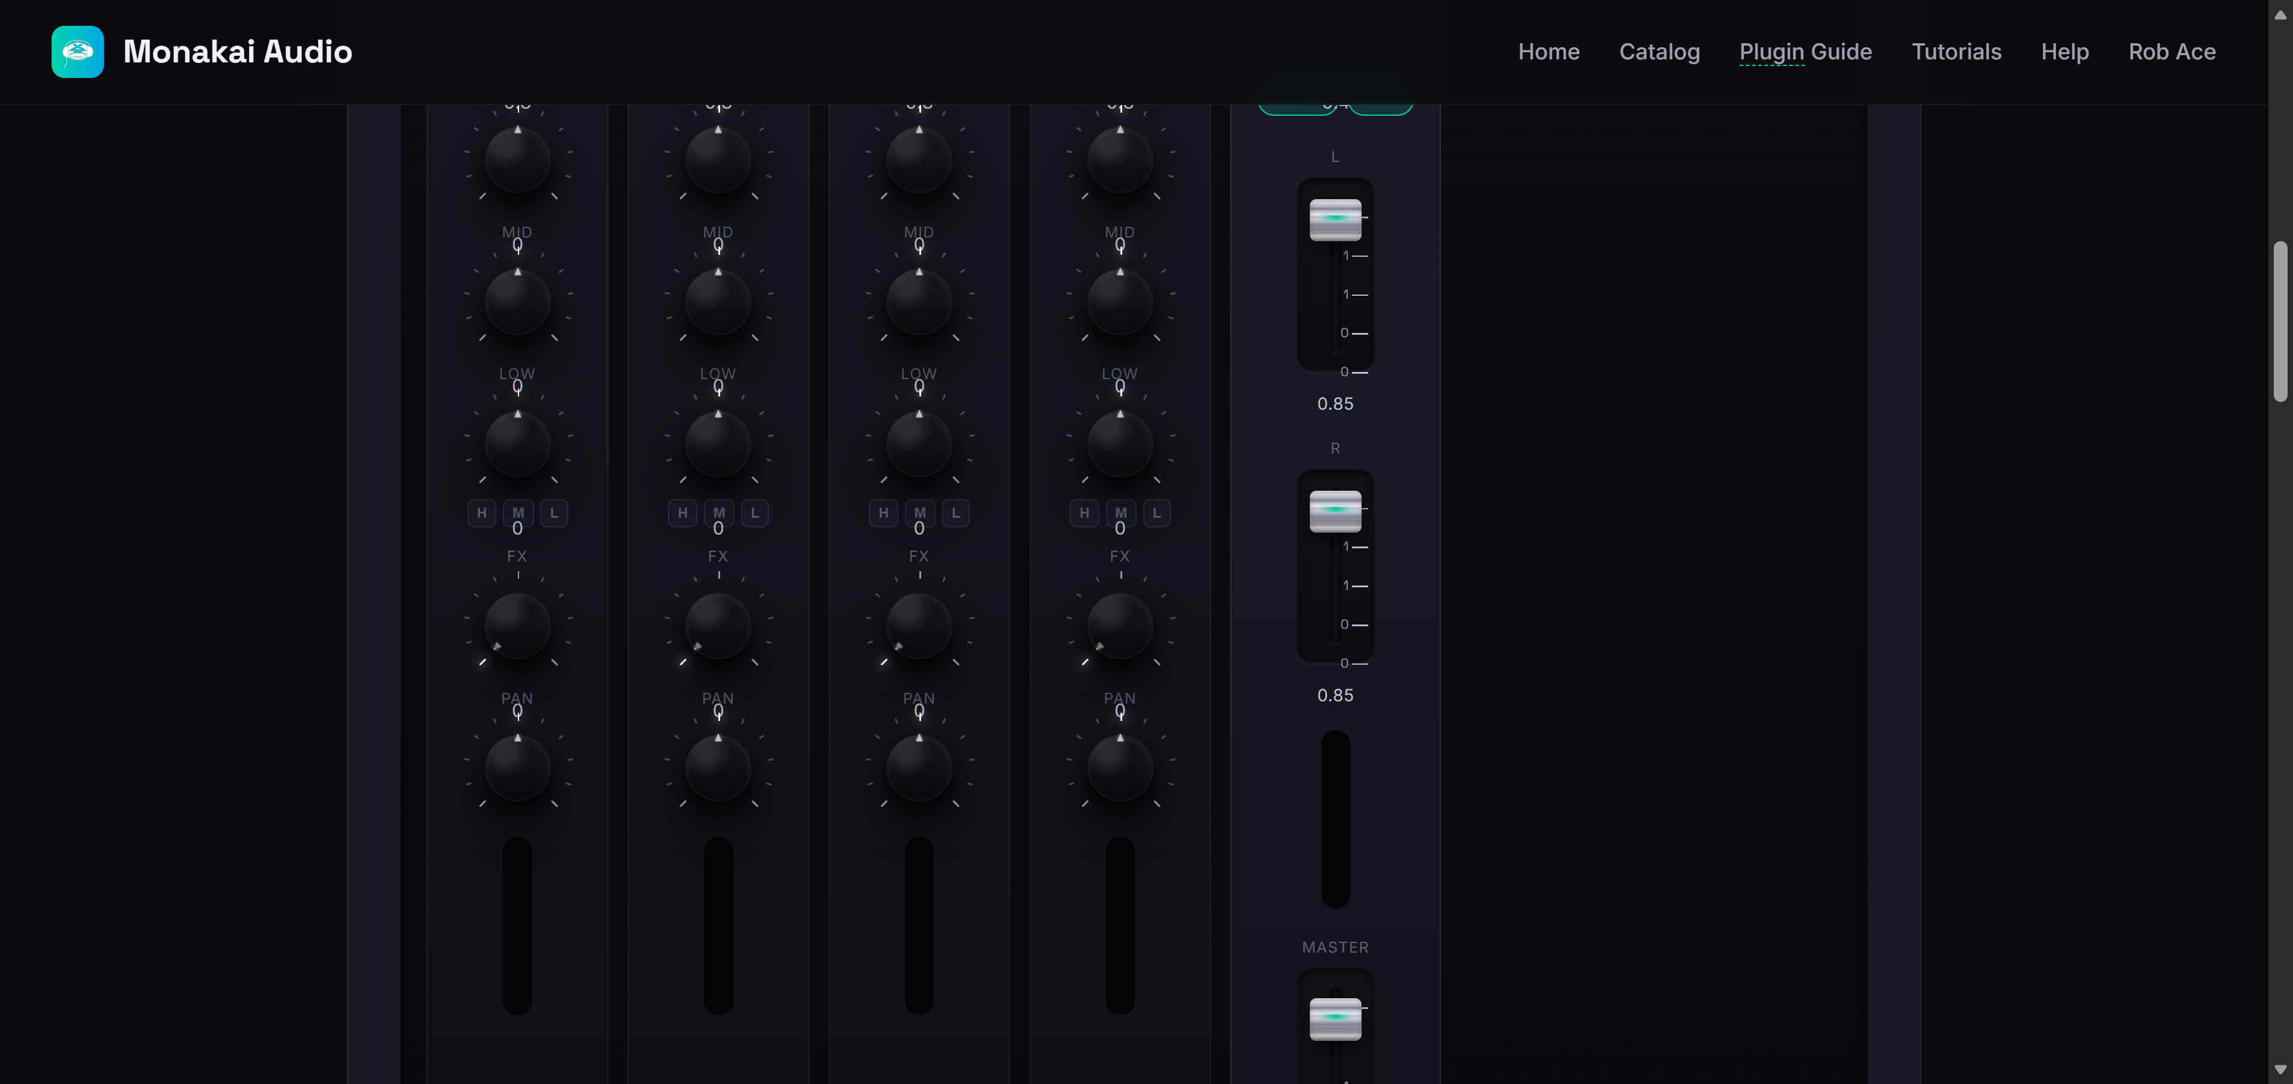The height and width of the screenshot is (1084, 2293).
Task: Click the FX knob on the fourth channel strip
Action: coord(1120,626)
